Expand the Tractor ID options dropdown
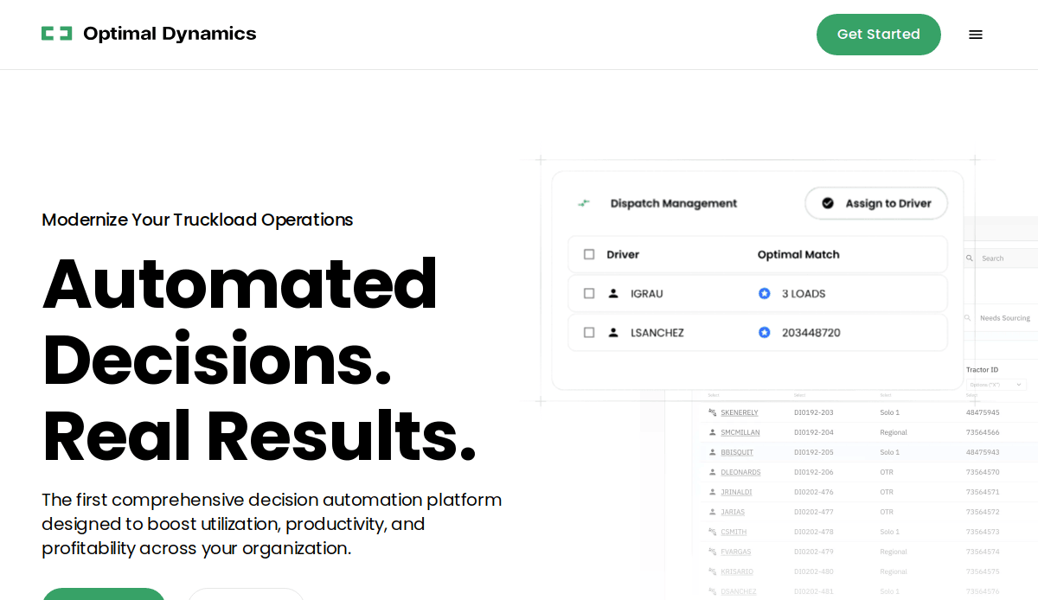The width and height of the screenshot is (1038, 600). 996,384
